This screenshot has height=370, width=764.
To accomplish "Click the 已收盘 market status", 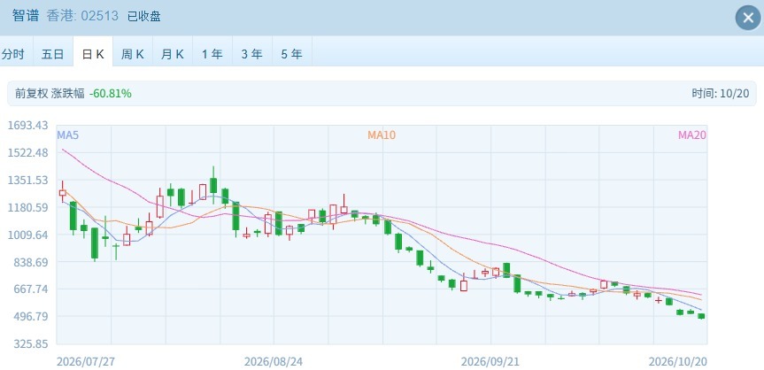I will coord(144,17).
